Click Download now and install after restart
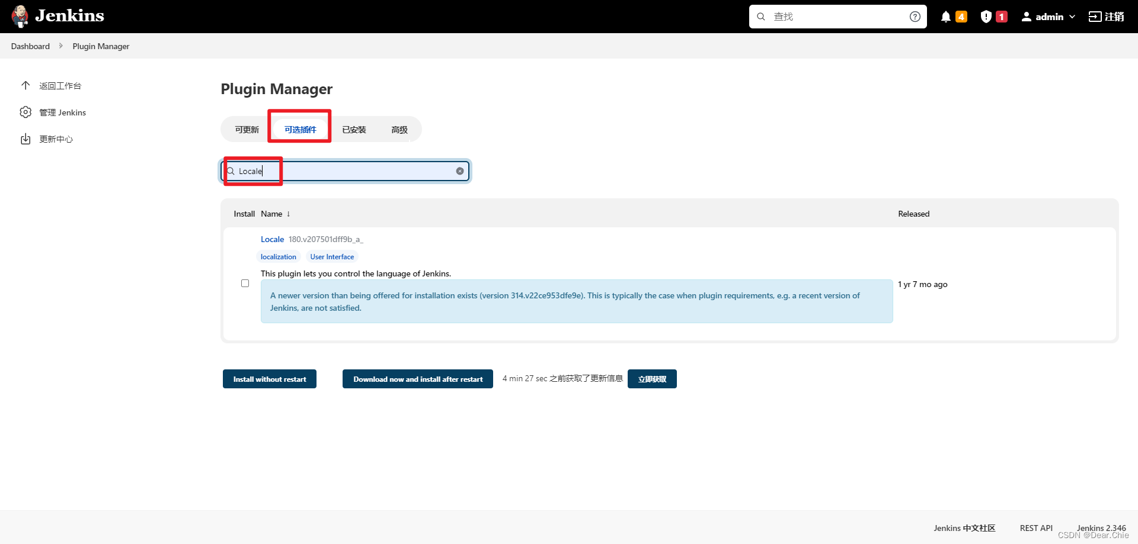The width and height of the screenshot is (1138, 544). pos(418,379)
